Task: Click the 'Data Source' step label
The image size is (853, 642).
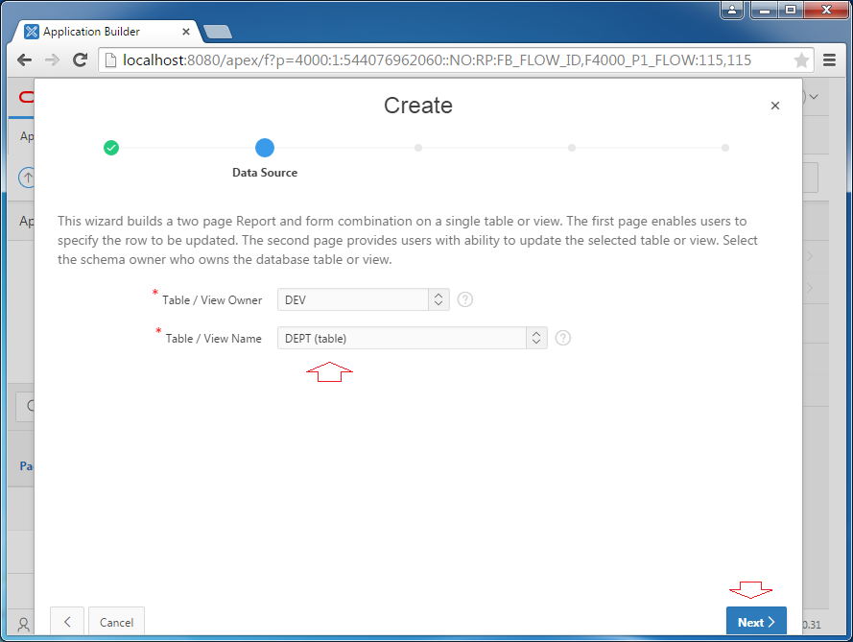Action: pyautogui.click(x=265, y=173)
